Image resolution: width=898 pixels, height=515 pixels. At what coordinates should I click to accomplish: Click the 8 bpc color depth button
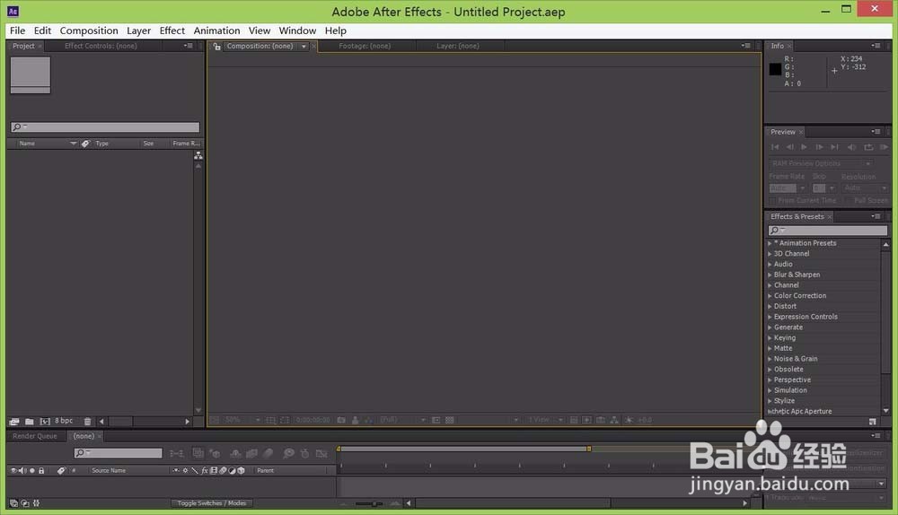click(64, 421)
